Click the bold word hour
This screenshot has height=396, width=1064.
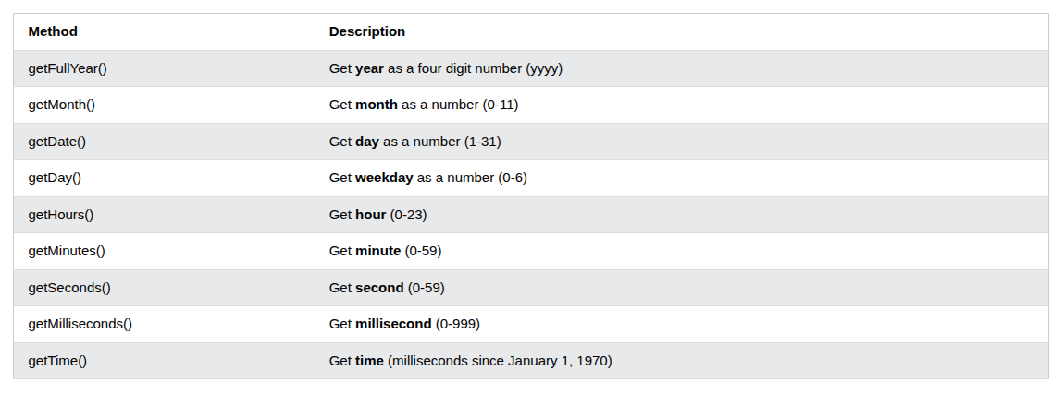pos(371,215)
